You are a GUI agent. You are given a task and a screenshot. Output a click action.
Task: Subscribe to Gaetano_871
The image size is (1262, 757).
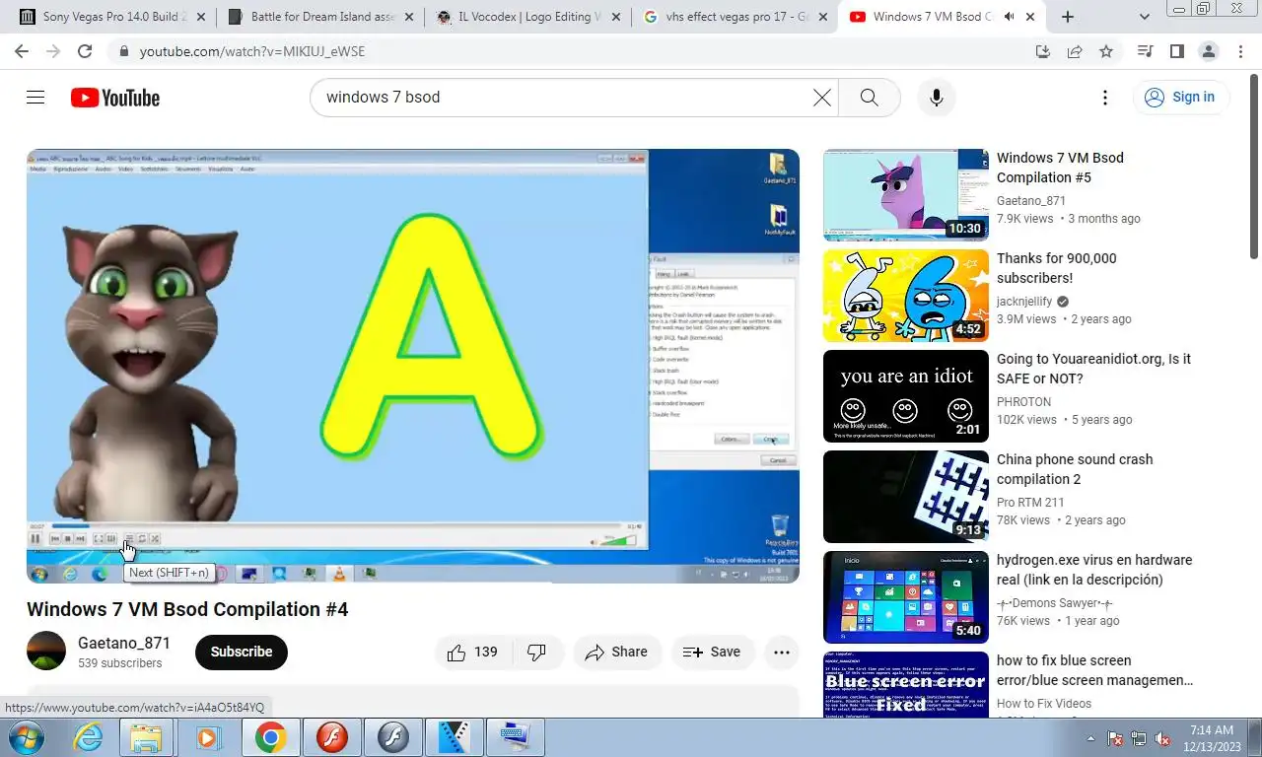pyautogui.click(x=242, y=652)
